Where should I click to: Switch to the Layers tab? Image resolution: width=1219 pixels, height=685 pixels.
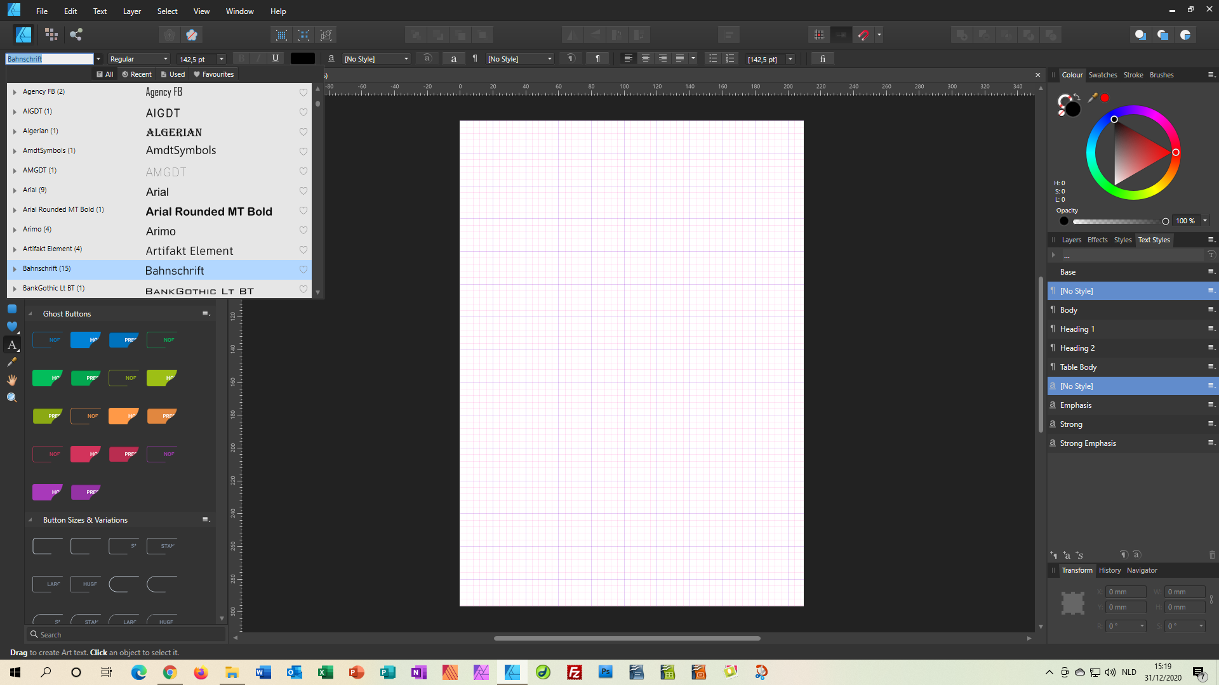[x=1071, y=240]
